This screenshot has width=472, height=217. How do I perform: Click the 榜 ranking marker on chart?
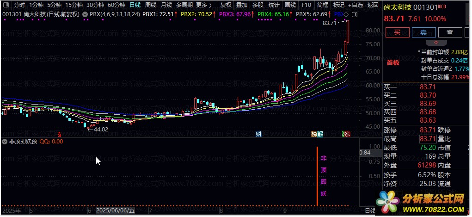pos(314,134)
